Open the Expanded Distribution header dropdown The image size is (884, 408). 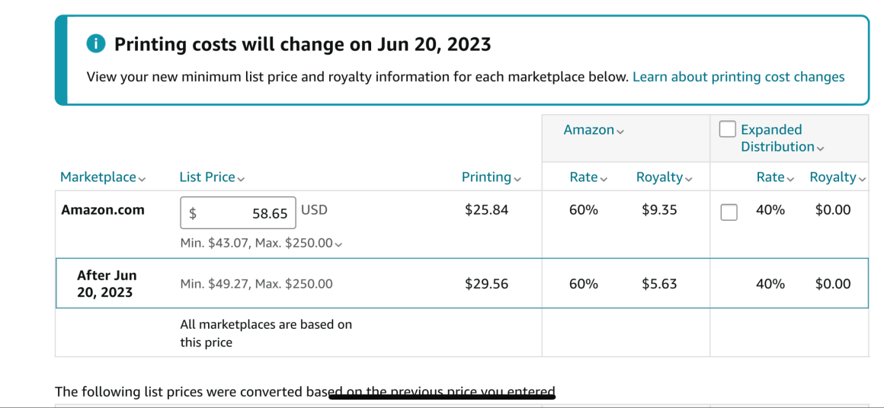[x=820, y=148]
